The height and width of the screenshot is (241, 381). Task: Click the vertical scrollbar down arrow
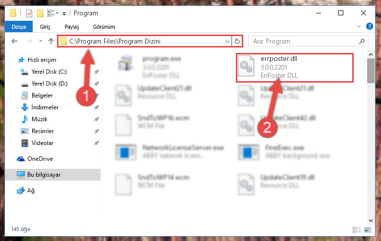point(371,220)
